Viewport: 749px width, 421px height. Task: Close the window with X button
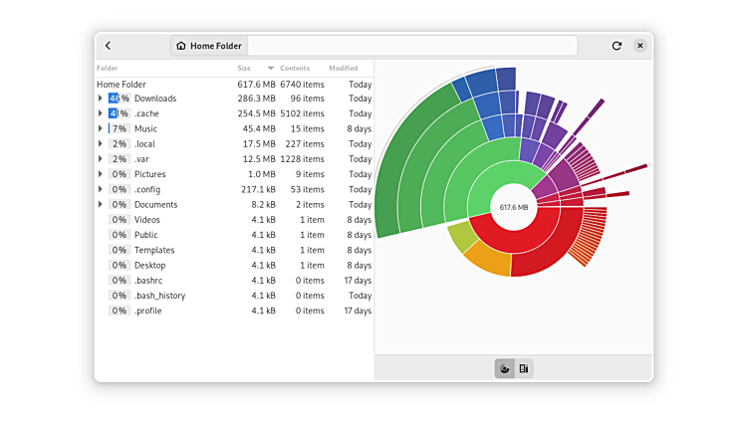[x=639, y=46]
